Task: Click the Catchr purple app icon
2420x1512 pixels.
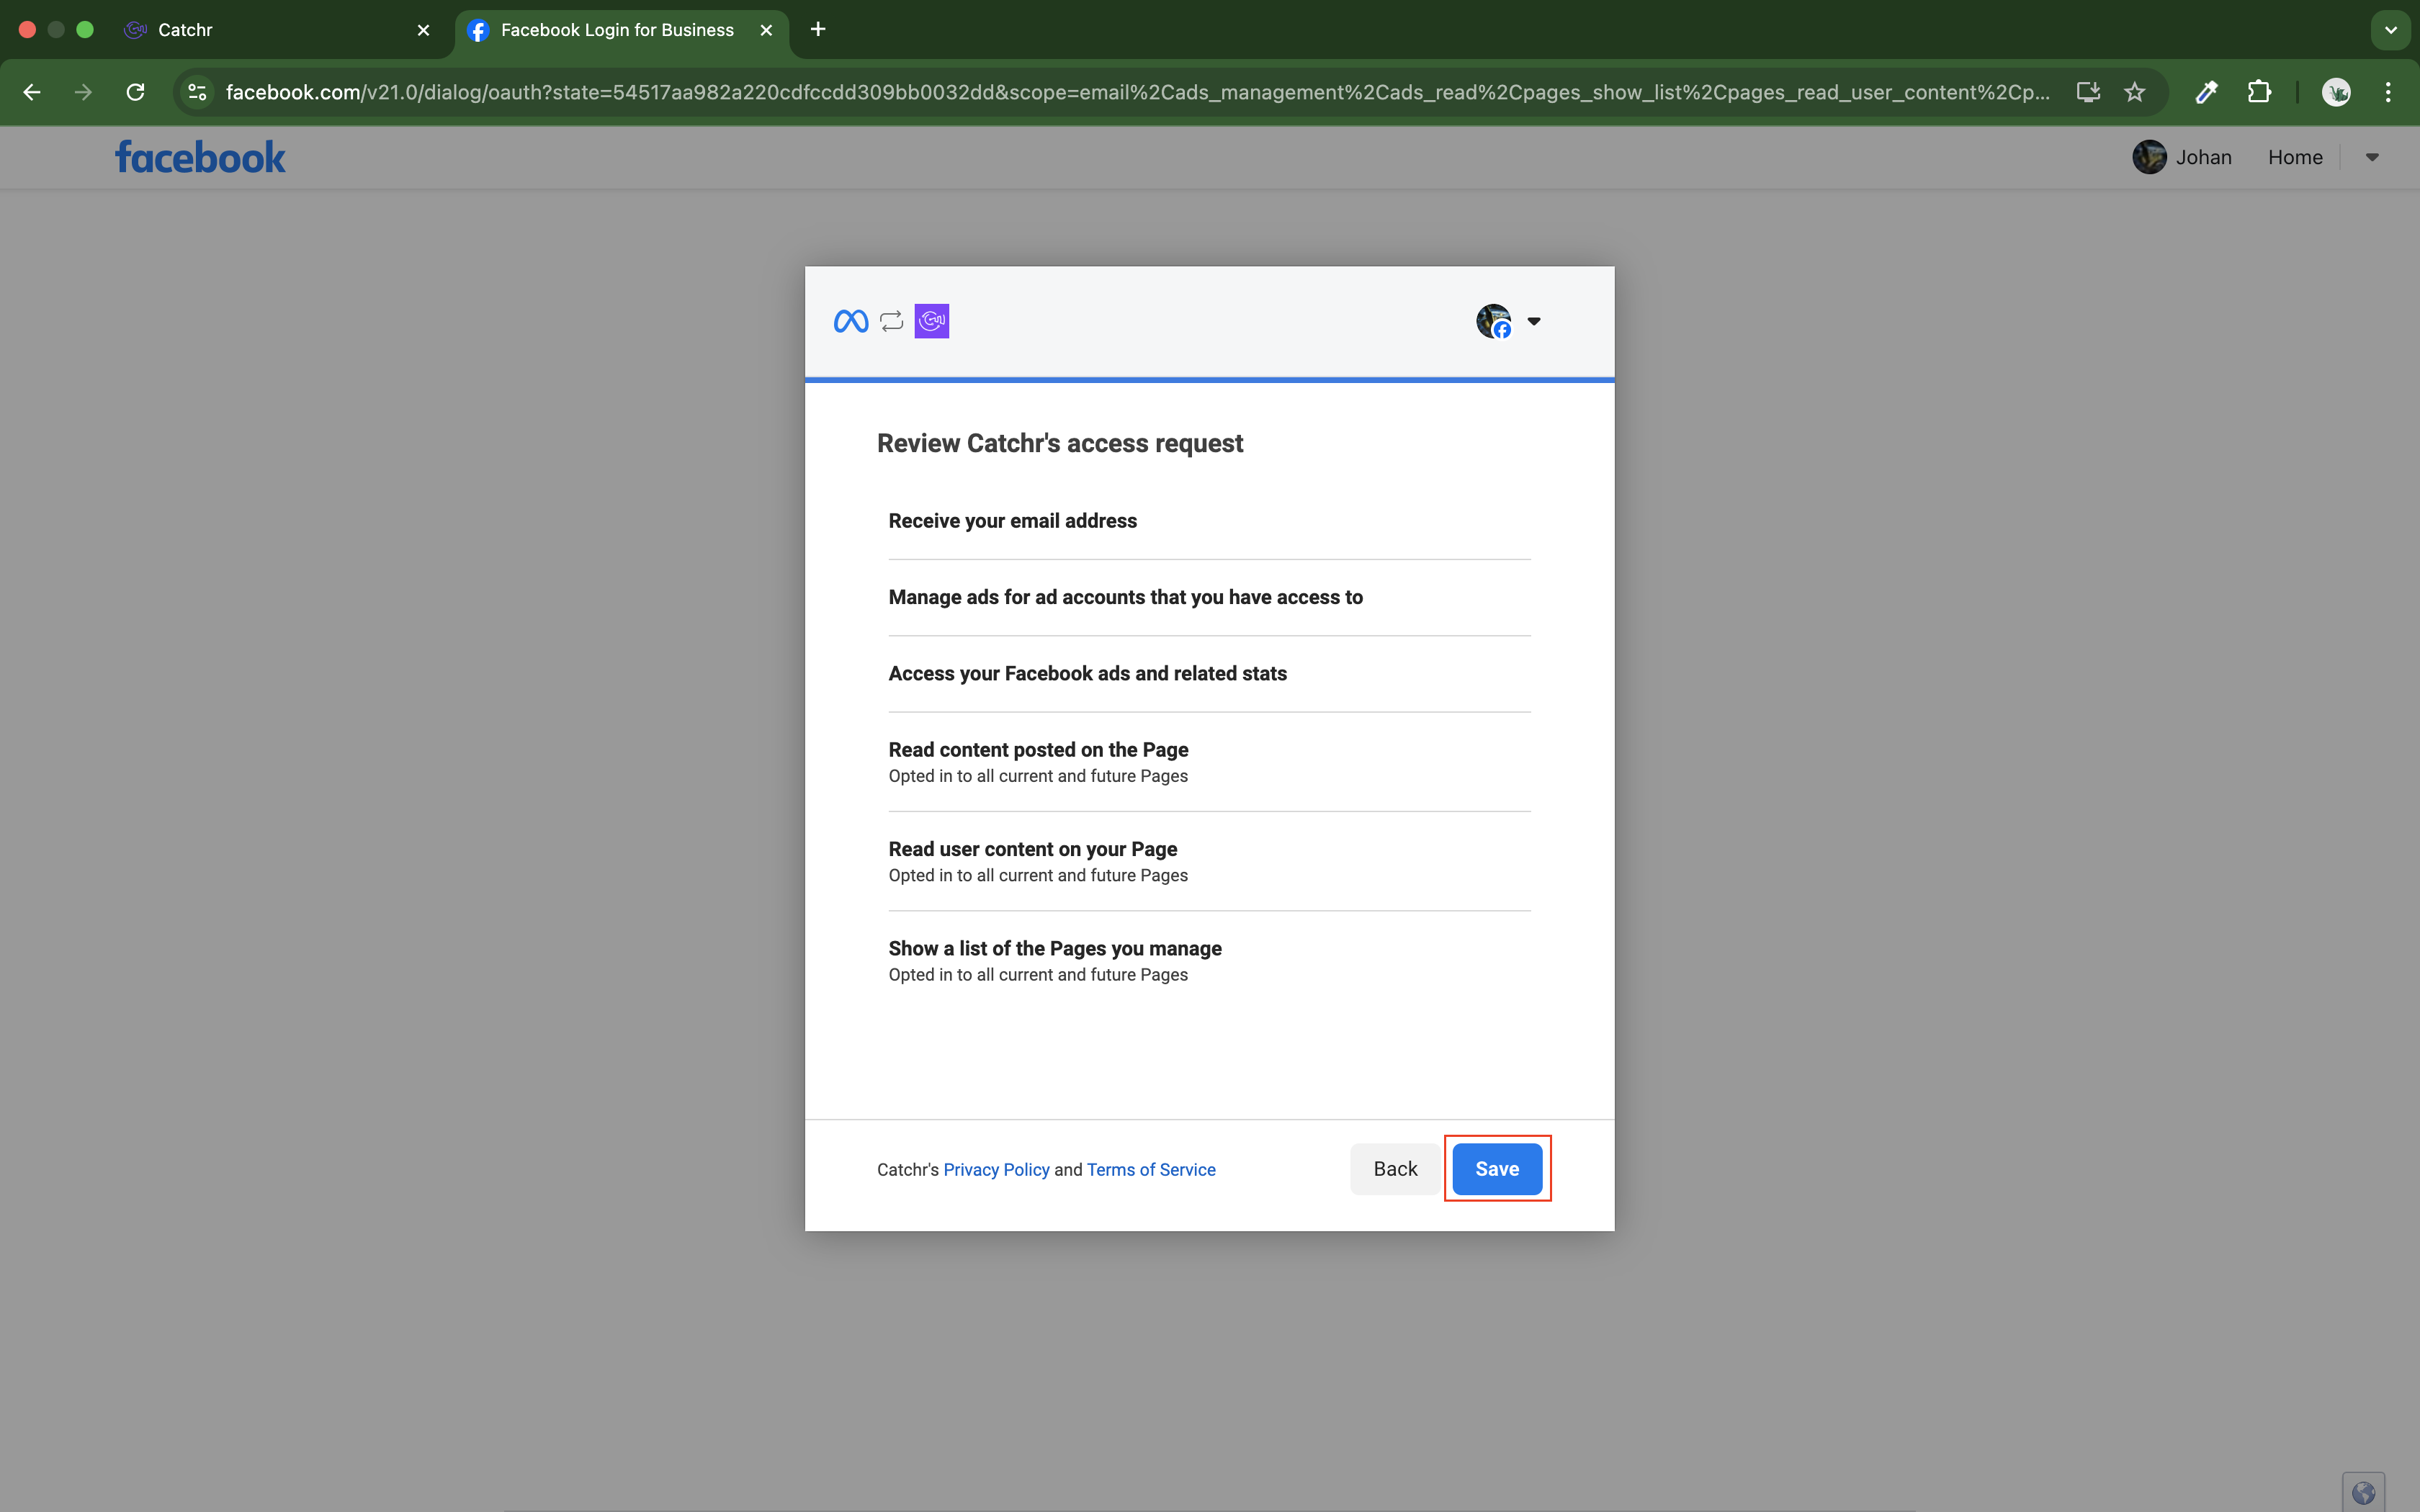Action: [932, 321]
